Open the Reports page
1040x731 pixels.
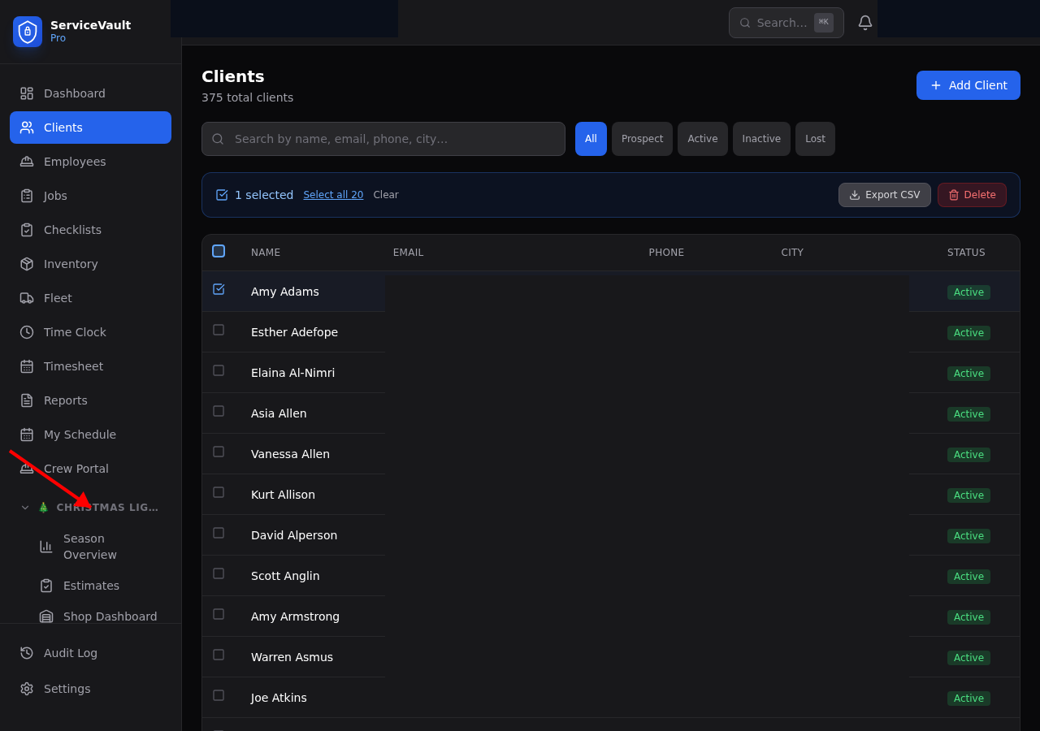click(65, 400)
